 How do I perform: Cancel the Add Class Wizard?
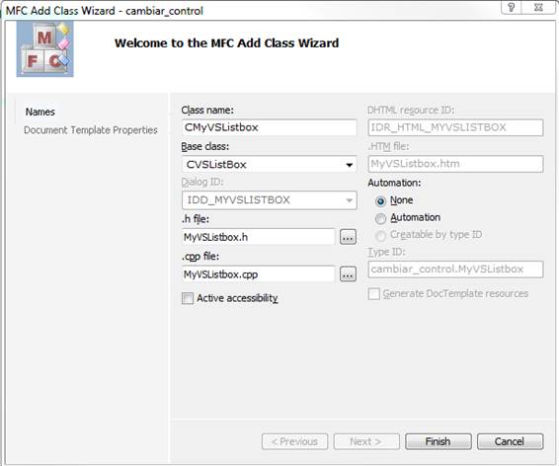click(x=511, y=441)
